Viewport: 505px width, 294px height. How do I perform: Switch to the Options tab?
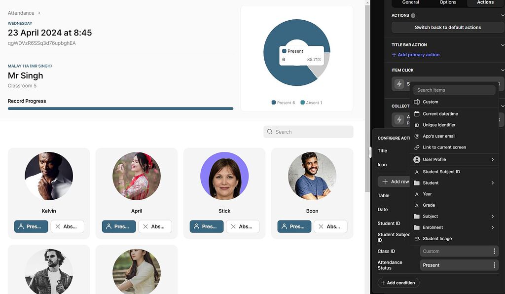(448, 3)
